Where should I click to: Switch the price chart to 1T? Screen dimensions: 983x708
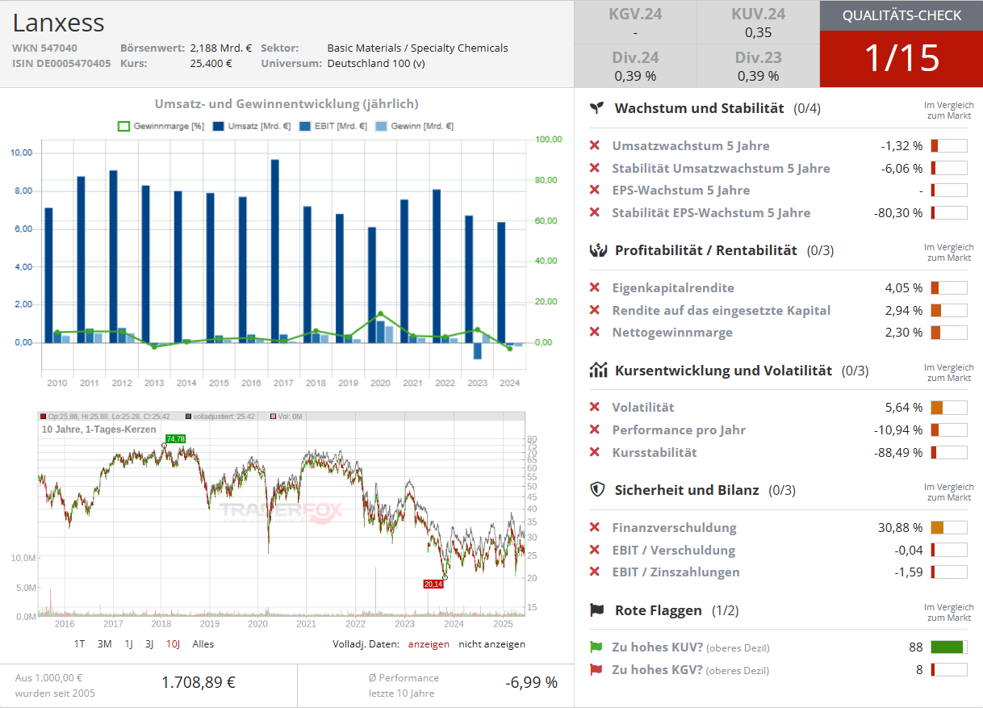(x=80, y=644)
